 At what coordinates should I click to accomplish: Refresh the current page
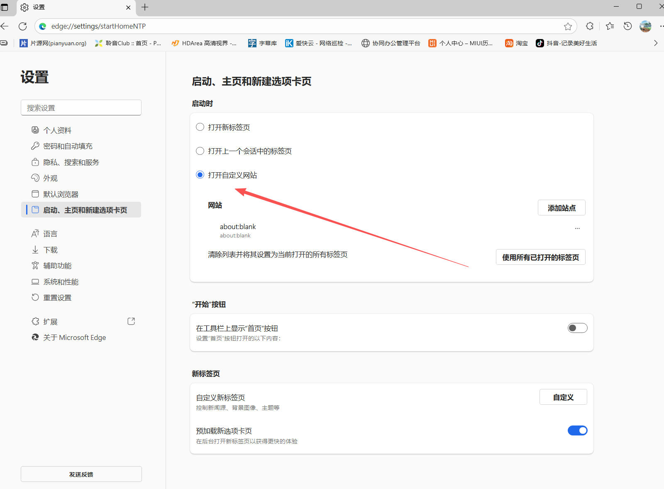23,26
